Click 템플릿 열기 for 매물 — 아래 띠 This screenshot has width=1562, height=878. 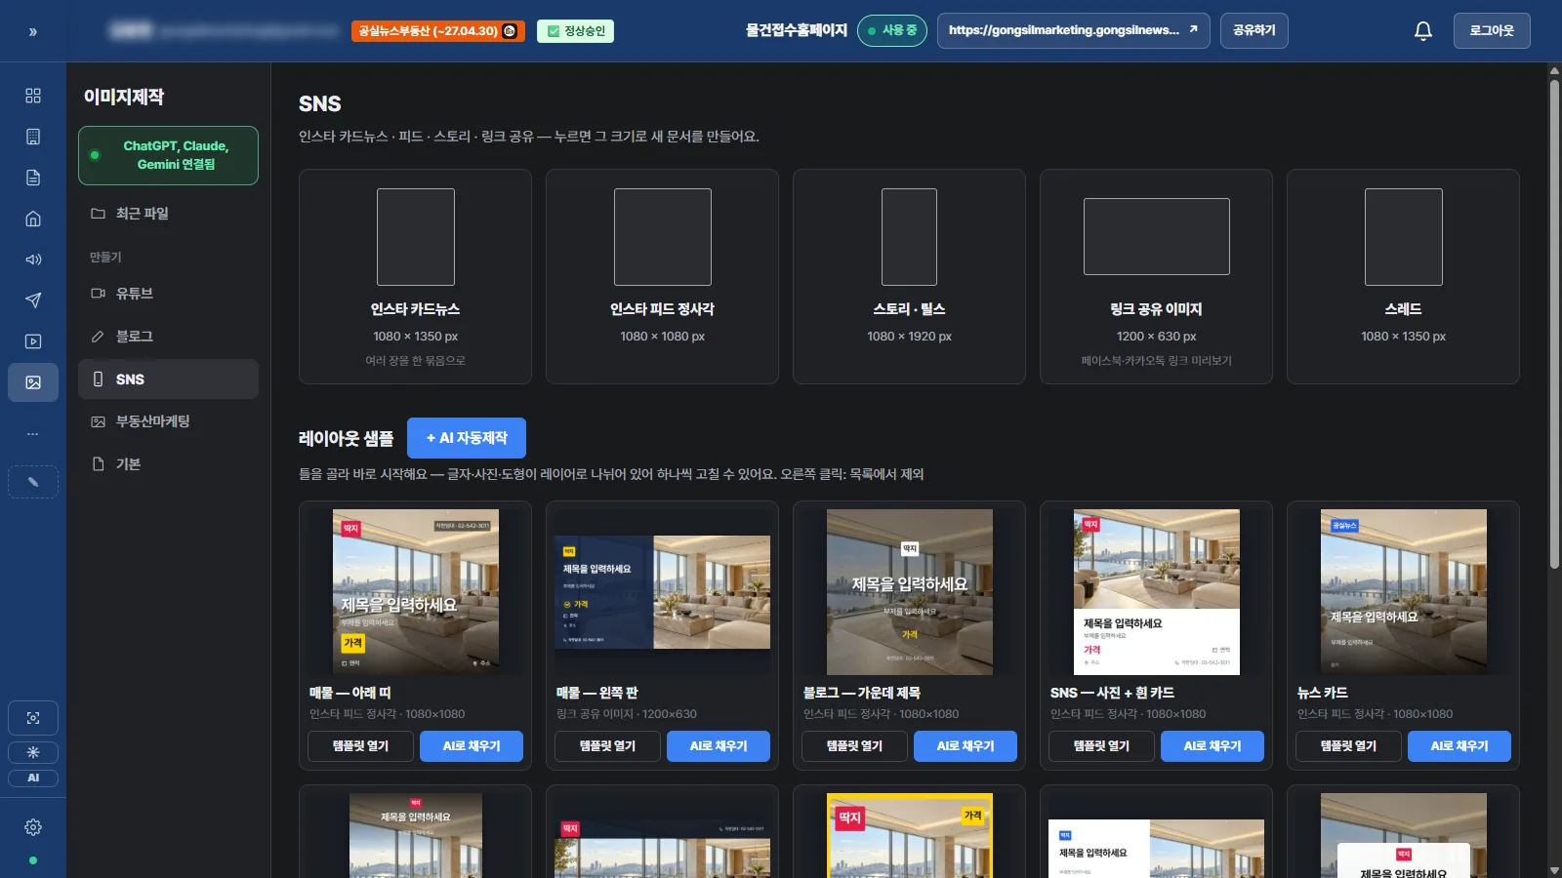click(x=360, y=746)
